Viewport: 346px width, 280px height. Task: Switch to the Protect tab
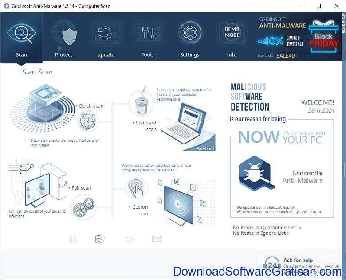click(x=63, y=38)
